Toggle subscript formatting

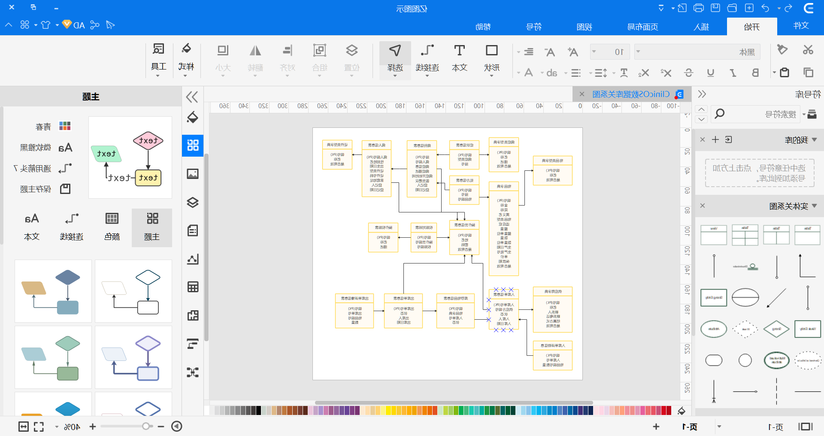[x=643, y=73]
